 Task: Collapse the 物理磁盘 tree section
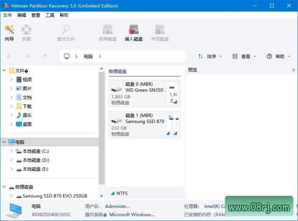[4, 187]
